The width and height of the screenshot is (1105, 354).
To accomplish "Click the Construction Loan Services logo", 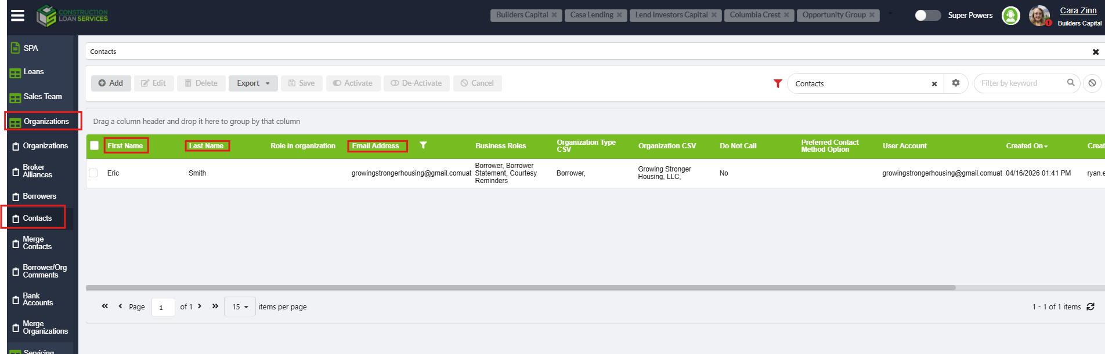I will point(72,16).
